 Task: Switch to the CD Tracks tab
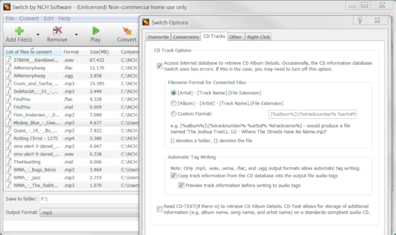click(214, 36)
